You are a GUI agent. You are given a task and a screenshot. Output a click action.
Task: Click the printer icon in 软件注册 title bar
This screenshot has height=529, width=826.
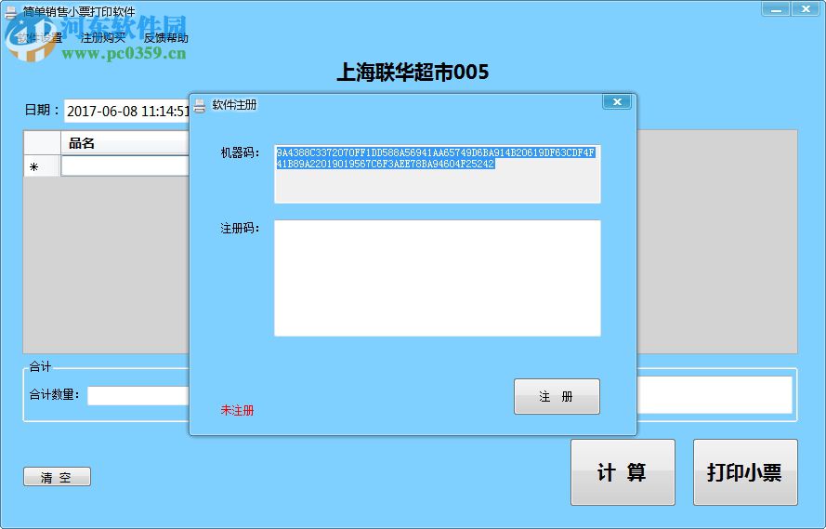pyautogui.click(x=200, y=105)
